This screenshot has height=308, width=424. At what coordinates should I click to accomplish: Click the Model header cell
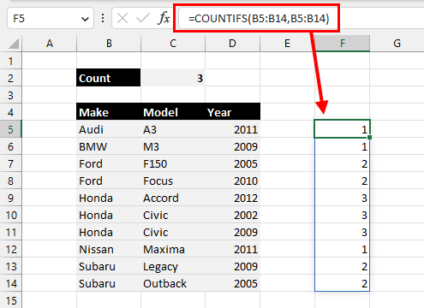(x=173, y=112)
